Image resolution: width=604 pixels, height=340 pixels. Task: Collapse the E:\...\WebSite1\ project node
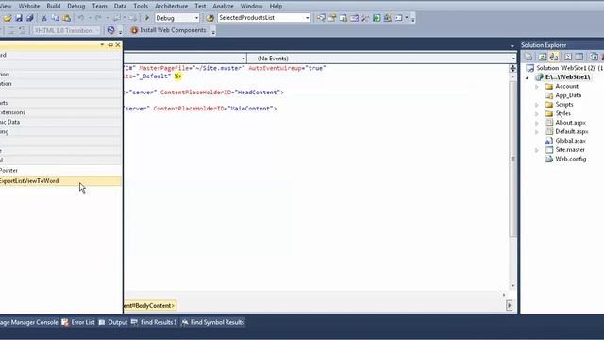click(528, 77)
